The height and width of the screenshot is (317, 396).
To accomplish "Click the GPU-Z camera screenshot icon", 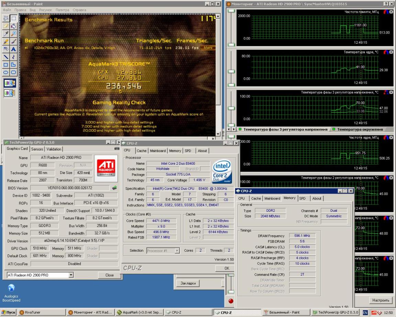I will tap(117, 149).
